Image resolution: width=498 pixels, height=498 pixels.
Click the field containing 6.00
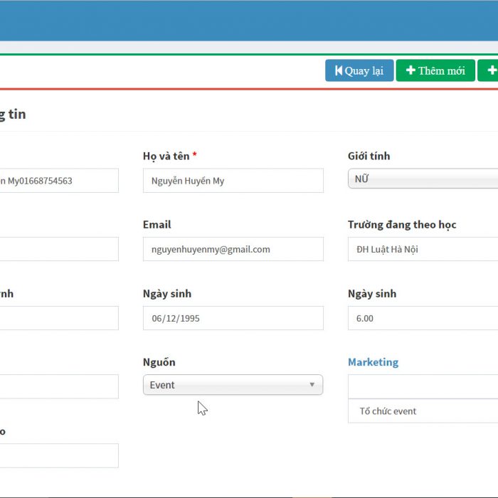click(x=423, y=318)
